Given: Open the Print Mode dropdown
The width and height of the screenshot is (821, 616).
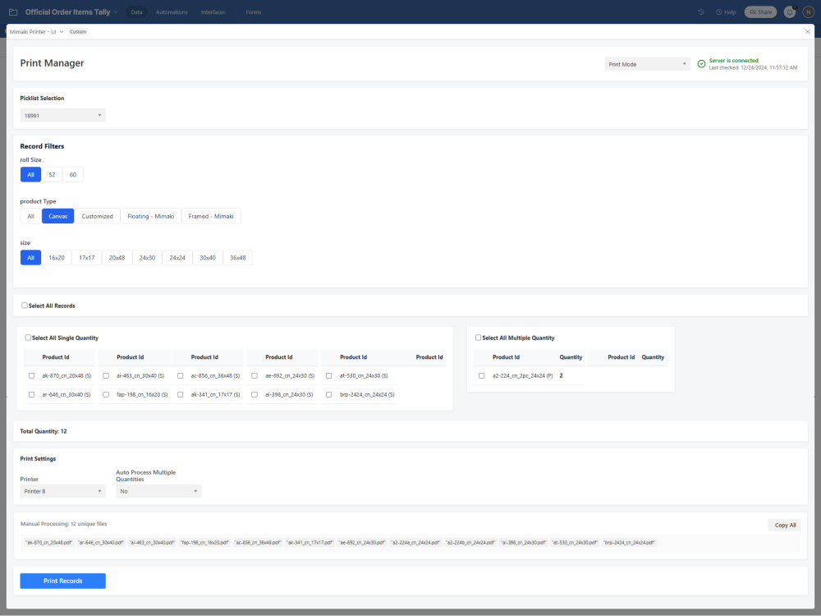Looking at the screenshot, I should point(647,64).
